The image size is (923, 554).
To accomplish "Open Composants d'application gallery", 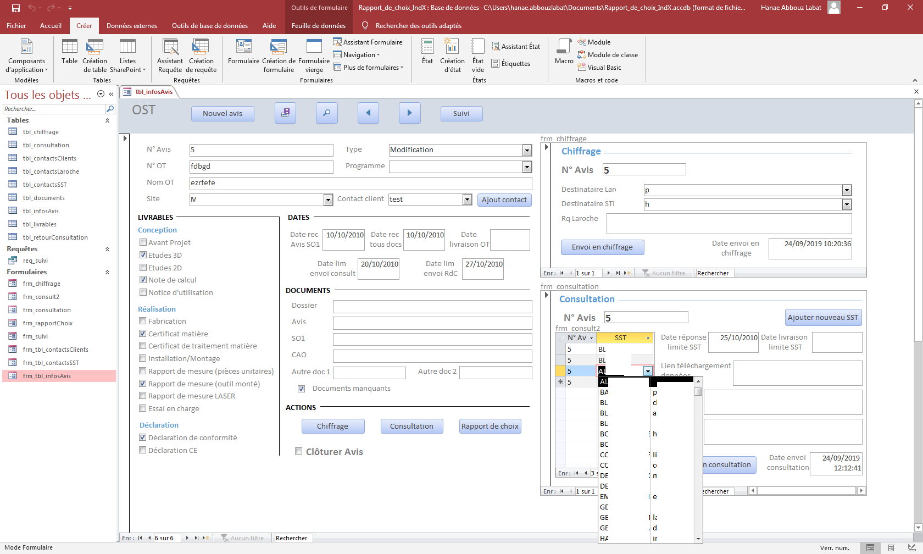I will tap(26, 56).
